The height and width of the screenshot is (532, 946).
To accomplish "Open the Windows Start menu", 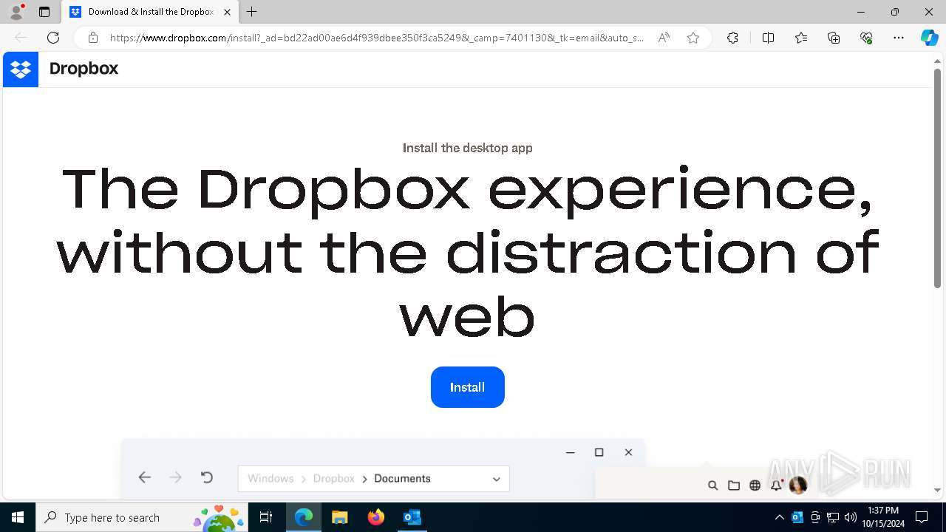I will [18, 517].
